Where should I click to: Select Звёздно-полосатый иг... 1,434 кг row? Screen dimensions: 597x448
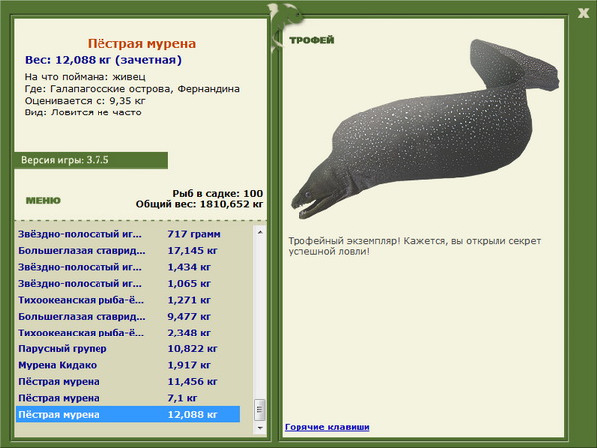(128, 267)
